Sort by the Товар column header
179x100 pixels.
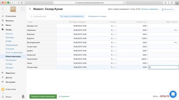(30, 22)
